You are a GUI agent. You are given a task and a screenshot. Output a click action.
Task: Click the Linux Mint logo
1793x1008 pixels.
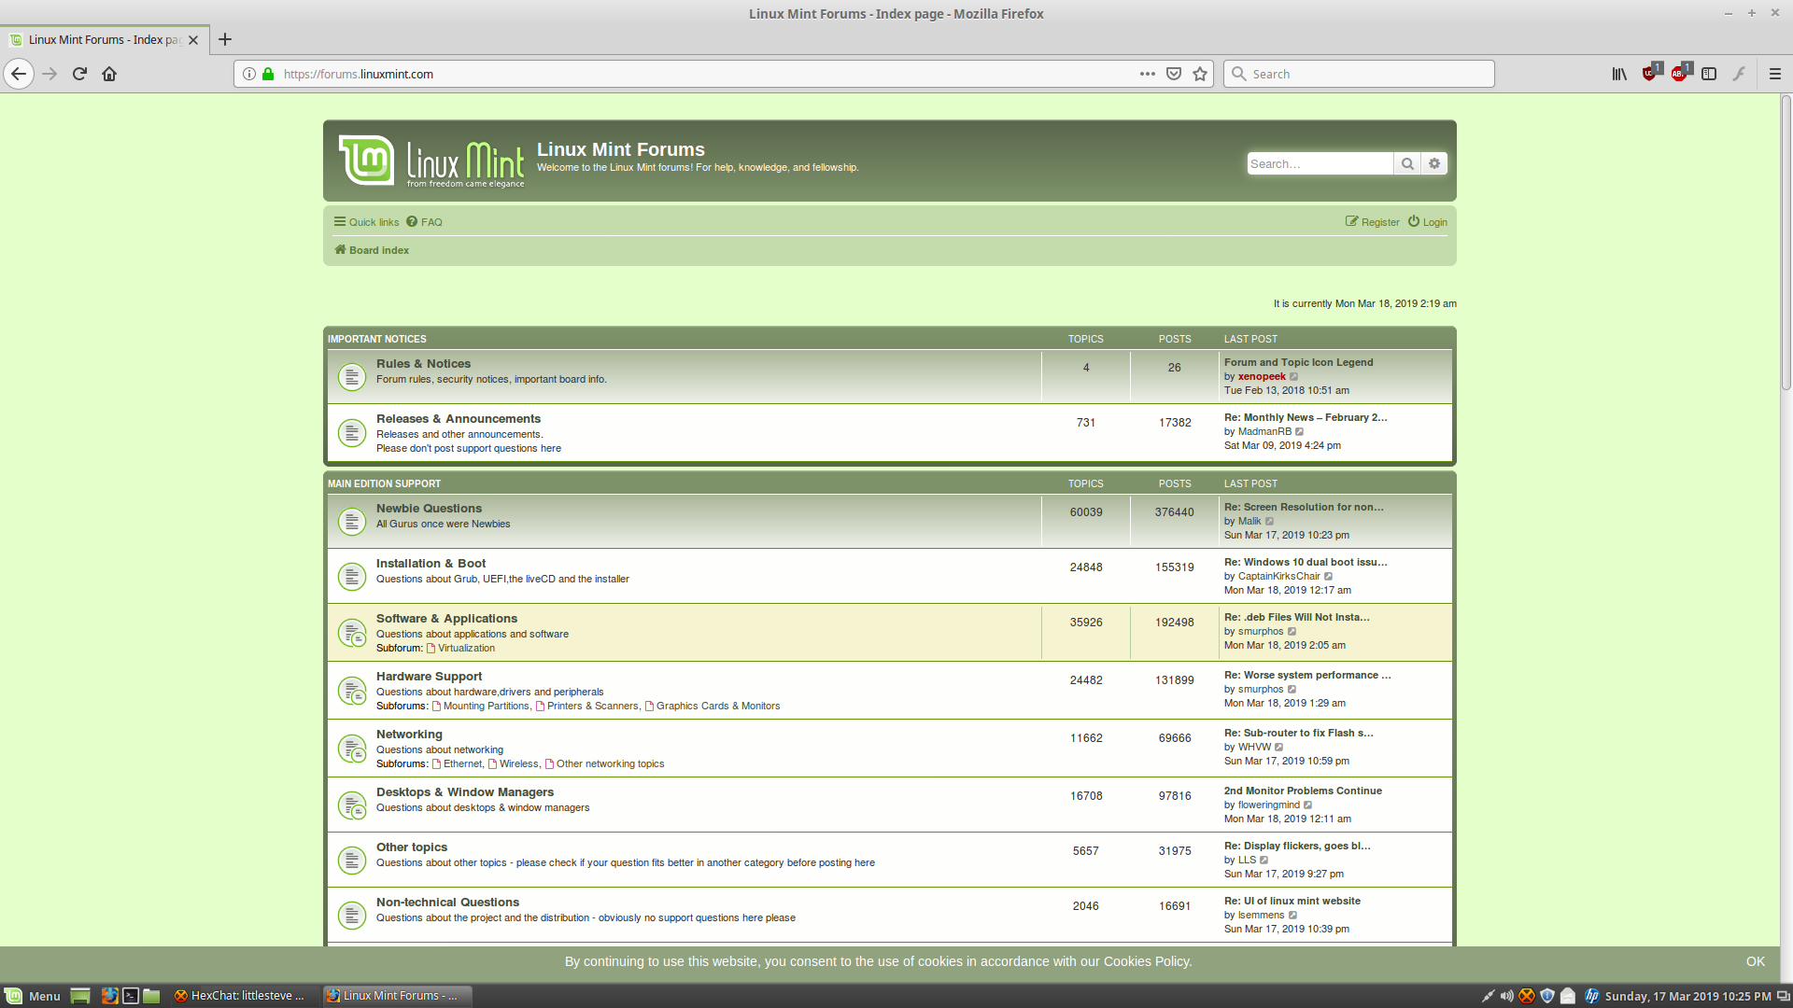tap(431, 161)
